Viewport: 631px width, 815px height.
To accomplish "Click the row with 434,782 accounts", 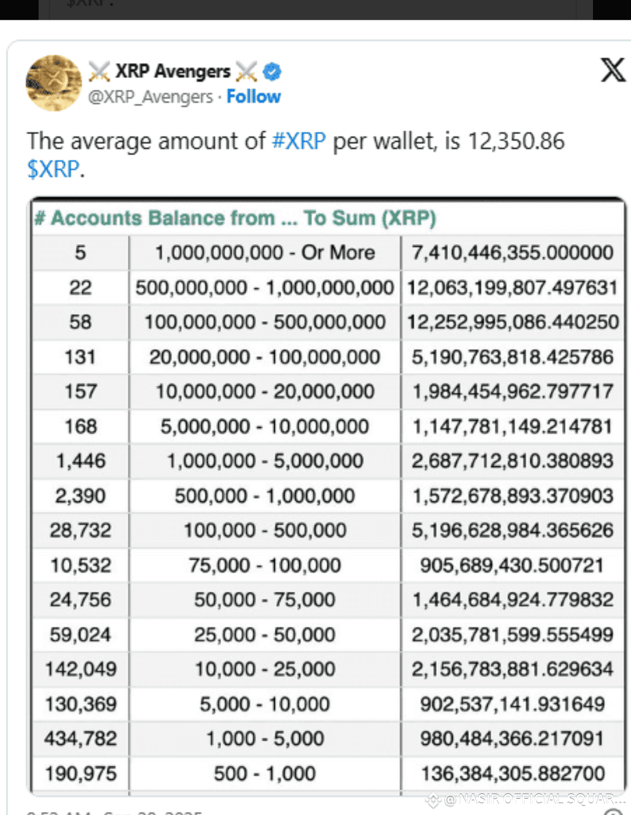I will (x=80, y=738).
